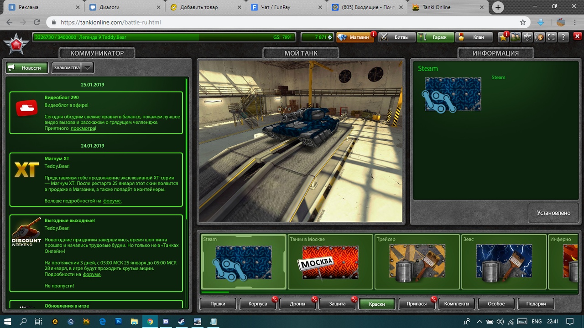Toggle fullscreen mode icon

tap(551, 37)
